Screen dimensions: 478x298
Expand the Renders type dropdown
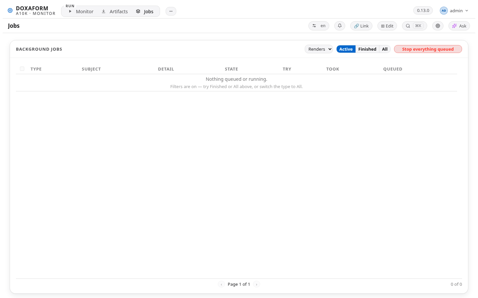tap(319, 49)
